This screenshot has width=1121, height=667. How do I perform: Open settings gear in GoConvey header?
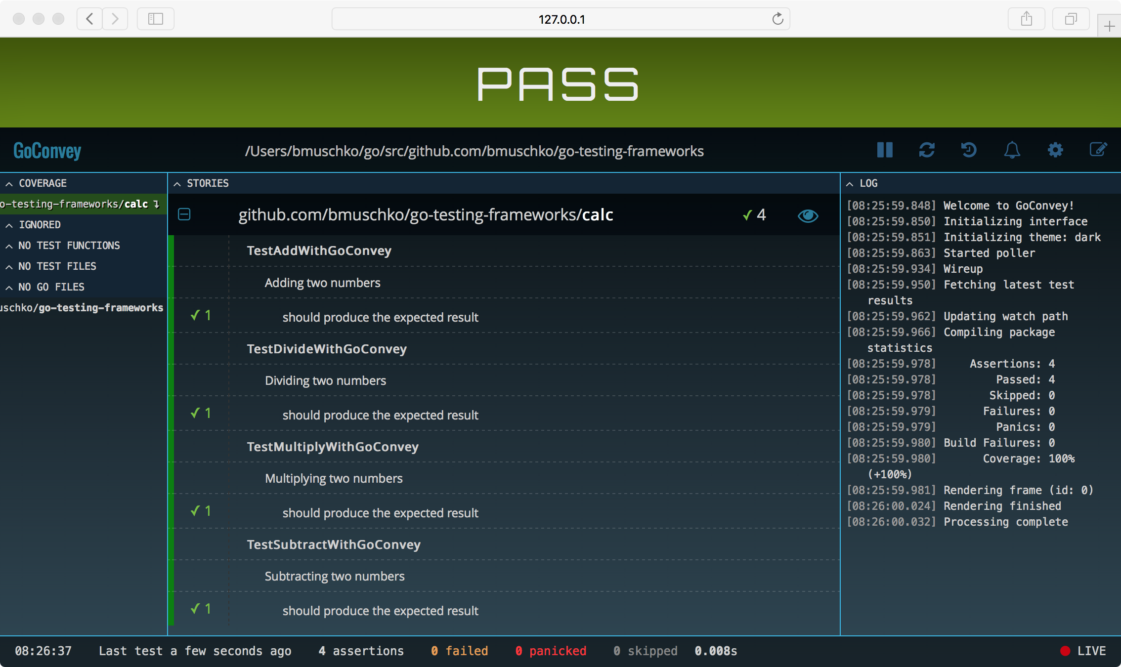[x=1055, y=150]
